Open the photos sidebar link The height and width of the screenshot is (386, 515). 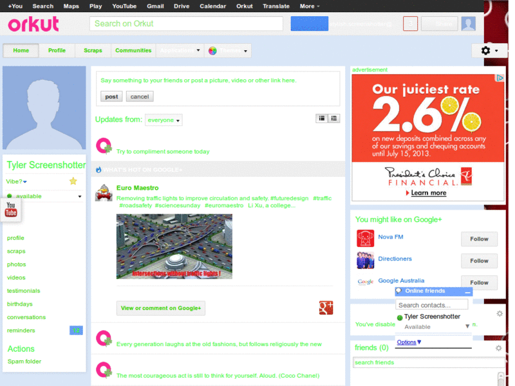pyautogui.click(x=17, y=264)
